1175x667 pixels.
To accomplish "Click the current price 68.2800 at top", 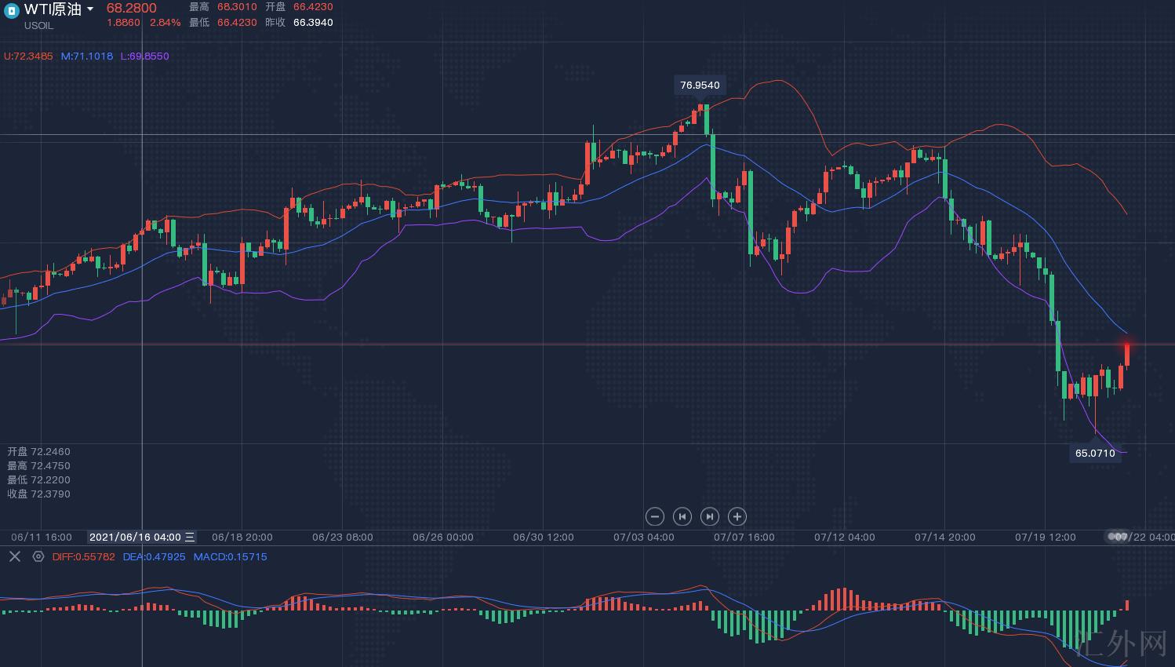I will [132, 8].
